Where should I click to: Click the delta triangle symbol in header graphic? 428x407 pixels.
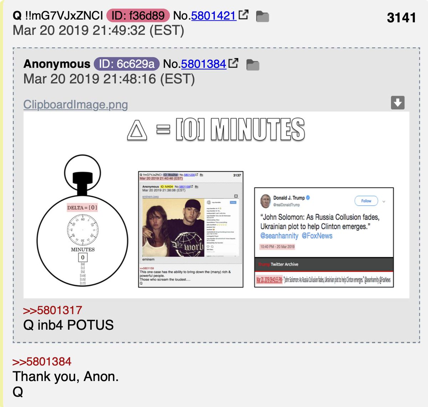coord(137,130)
